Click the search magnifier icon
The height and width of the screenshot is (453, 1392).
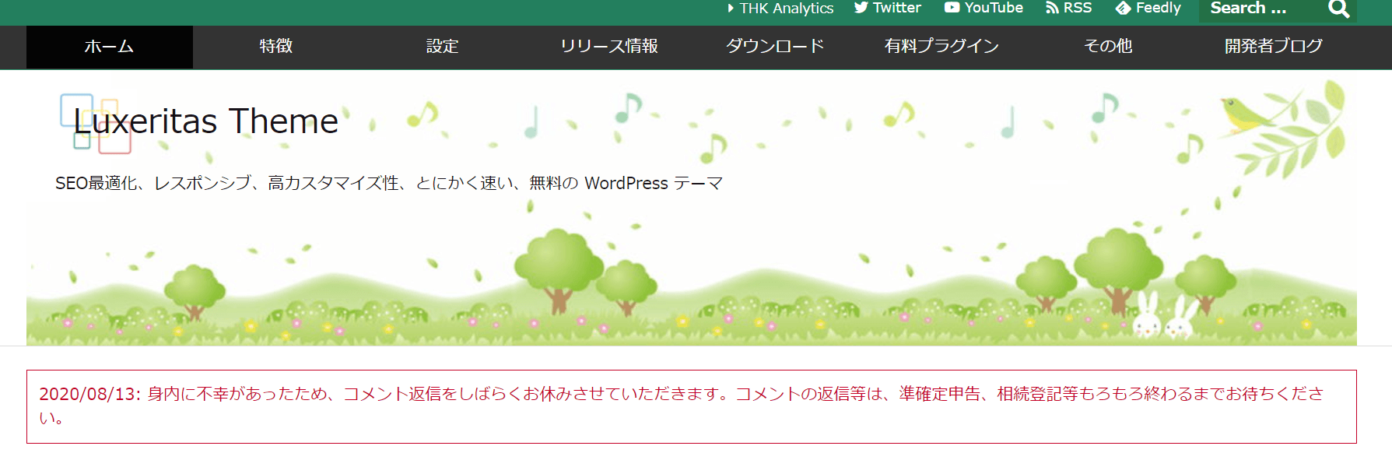point(1338,9)
